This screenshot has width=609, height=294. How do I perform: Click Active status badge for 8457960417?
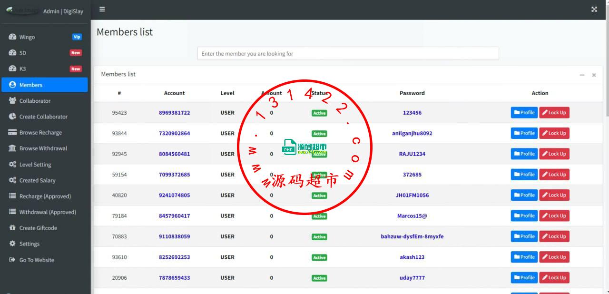tap(319, 216)
